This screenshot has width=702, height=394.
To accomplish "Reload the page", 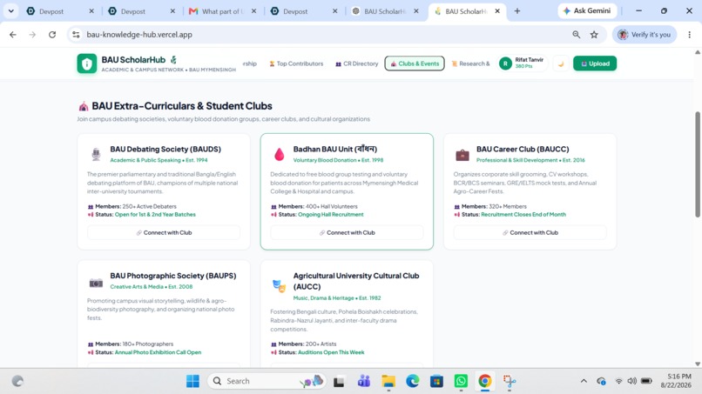I will click(52, 35).
